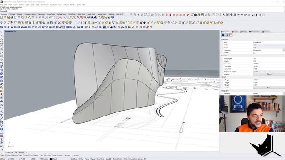
Task: Click the CPlane label in status bar
Action: (x=3, y=159)
